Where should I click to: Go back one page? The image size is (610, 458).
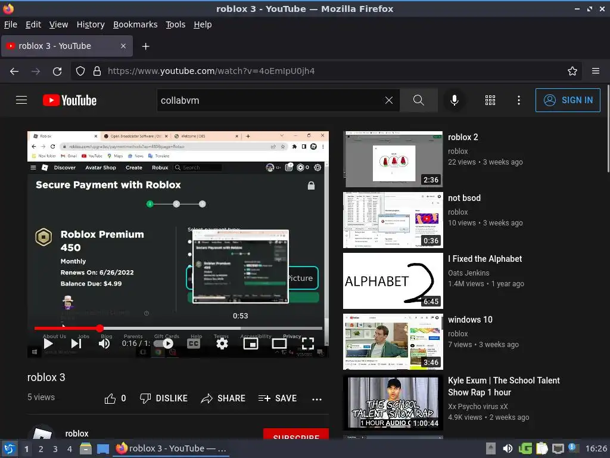pos(14,71)
